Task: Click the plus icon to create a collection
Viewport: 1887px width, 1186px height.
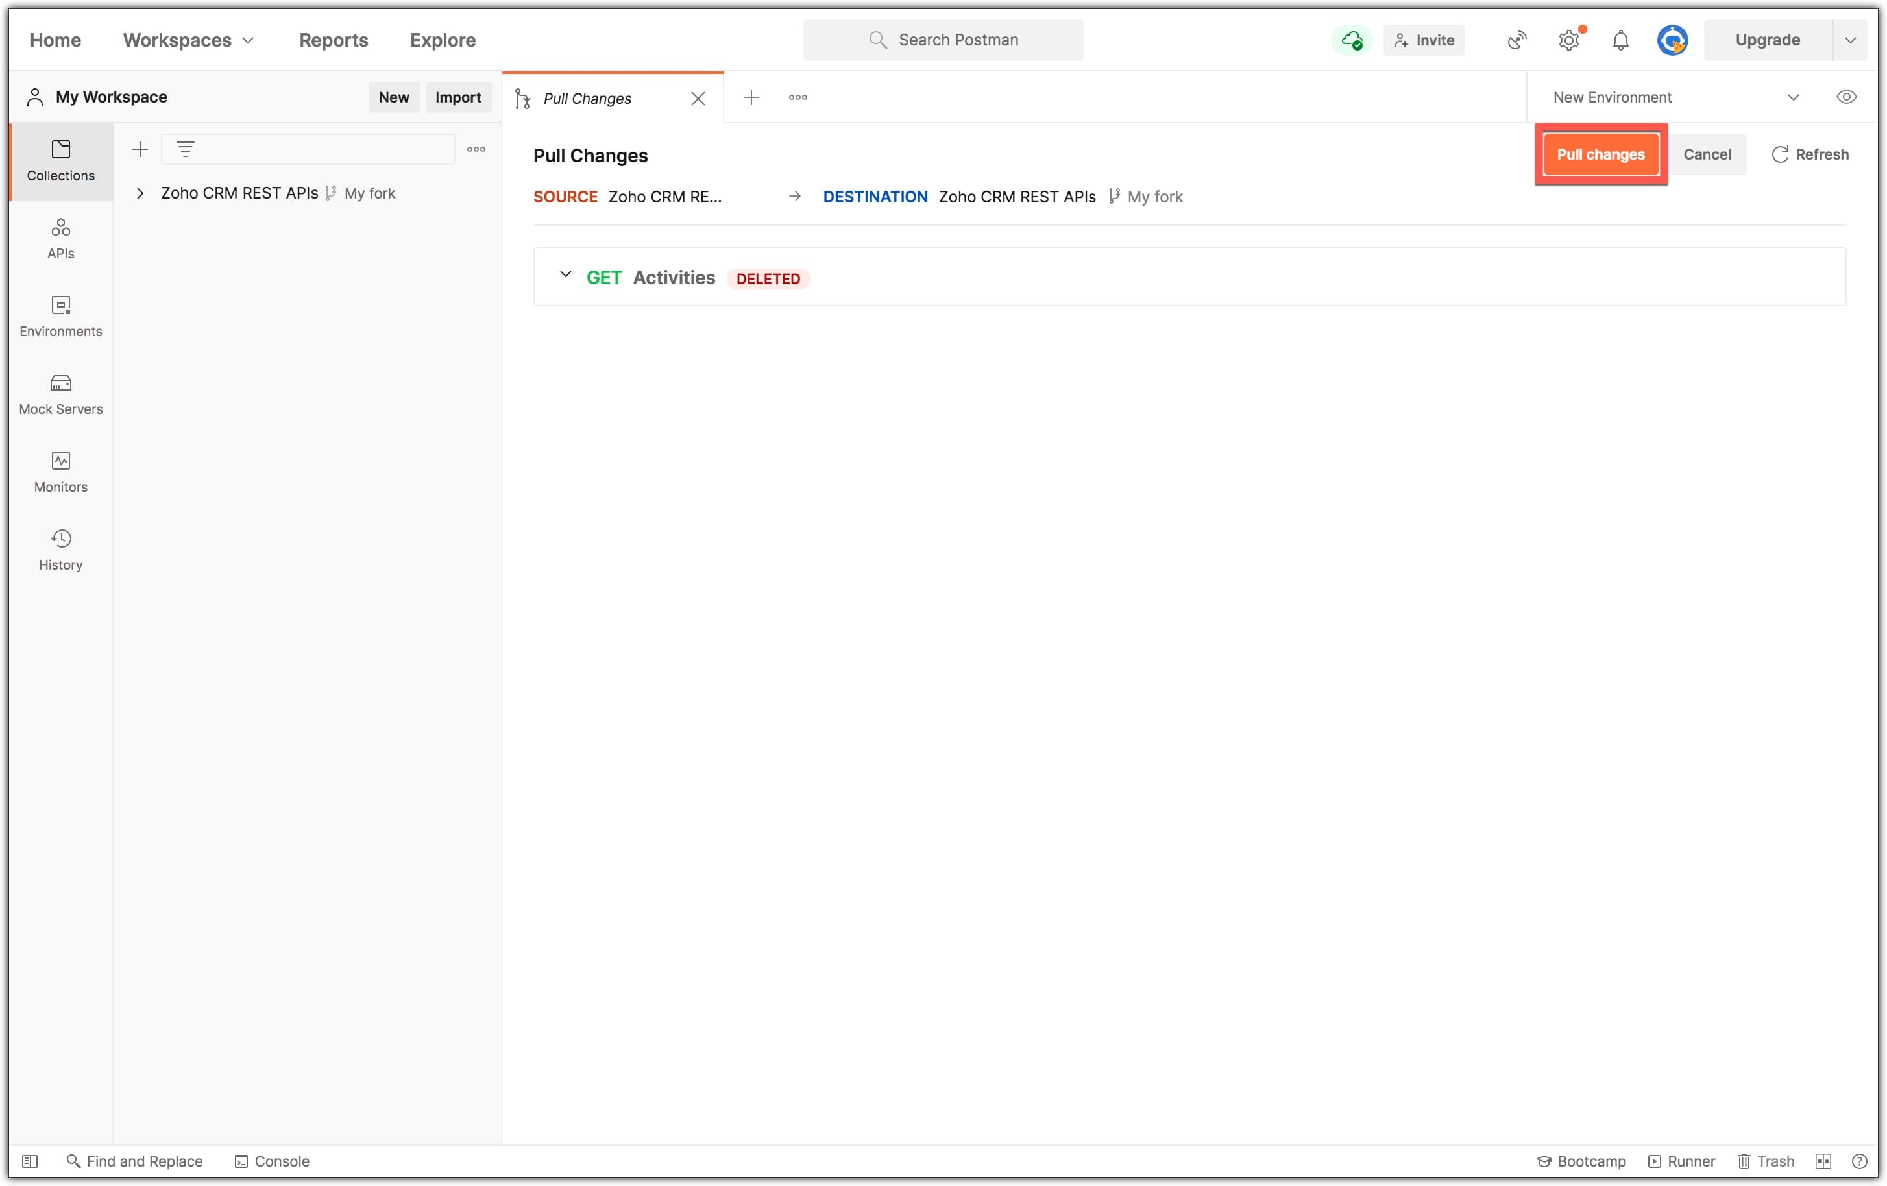Action: 140,149
